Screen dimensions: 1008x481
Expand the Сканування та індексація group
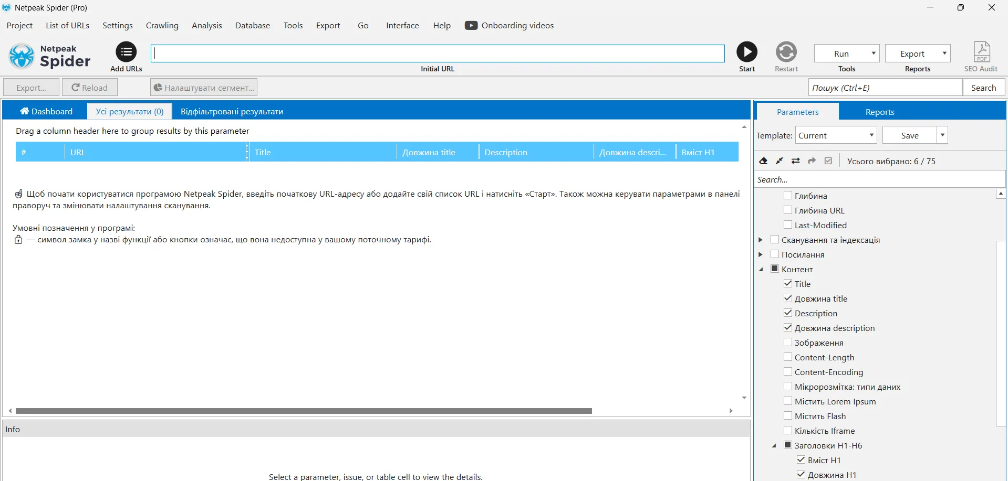pyautogui.click(x=761, y=240)
